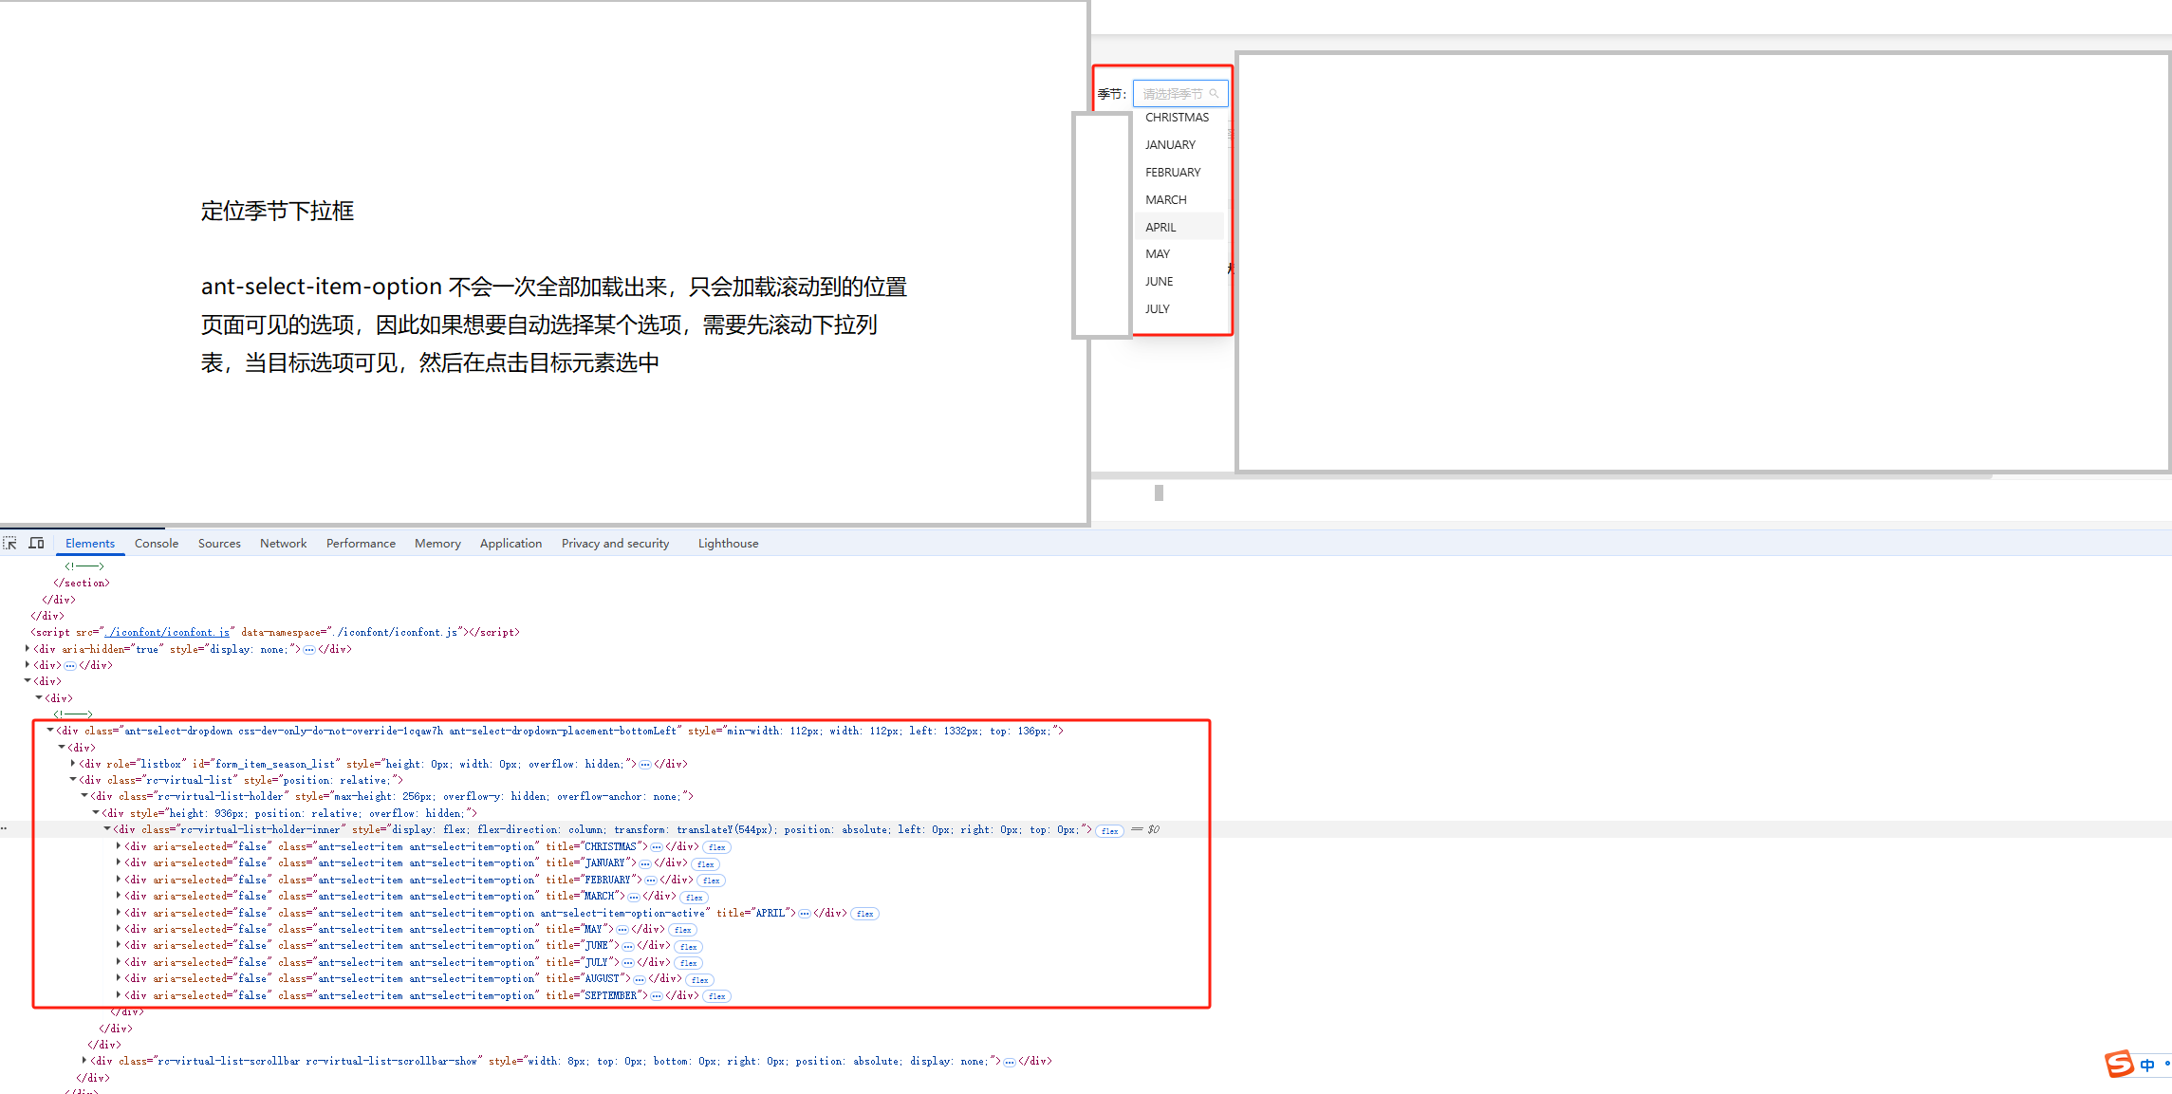Switch to the Elements tab
2172x1094 pixels.
point(90,544)
